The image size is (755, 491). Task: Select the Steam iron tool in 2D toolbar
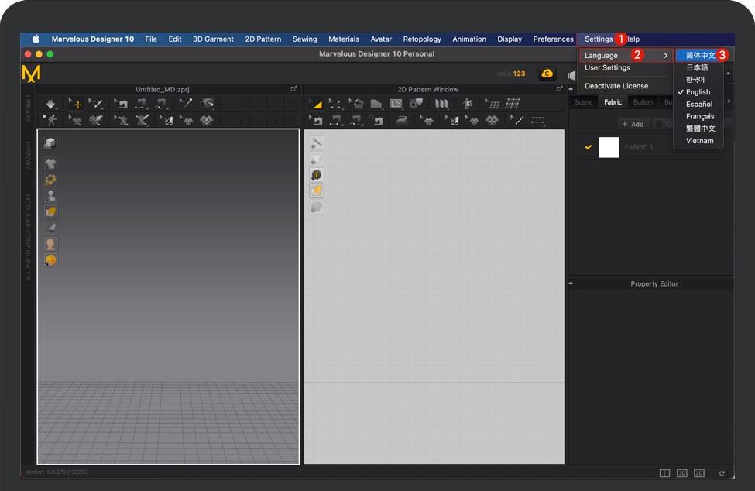(x=402, y=120)
